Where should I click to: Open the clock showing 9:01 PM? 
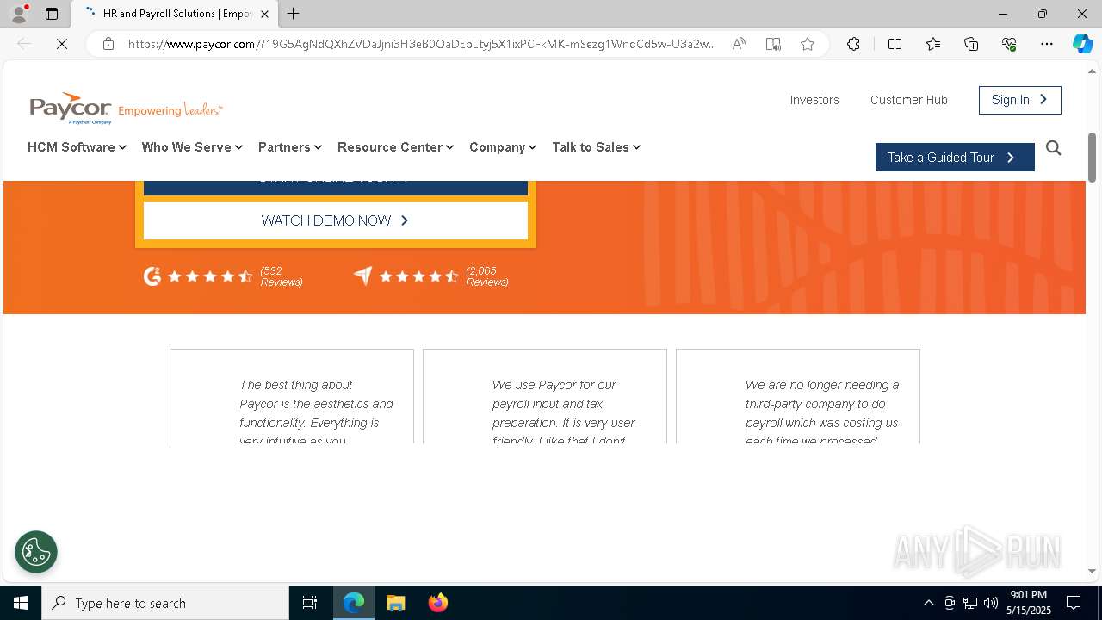1029,603
